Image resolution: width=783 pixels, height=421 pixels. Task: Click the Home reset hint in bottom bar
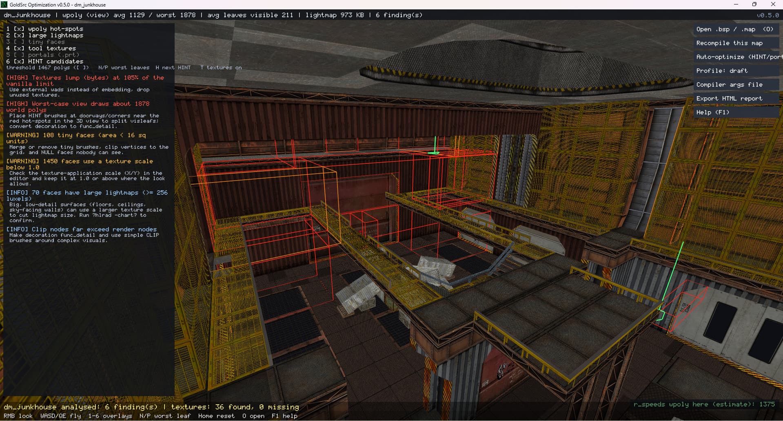(216, 416)
